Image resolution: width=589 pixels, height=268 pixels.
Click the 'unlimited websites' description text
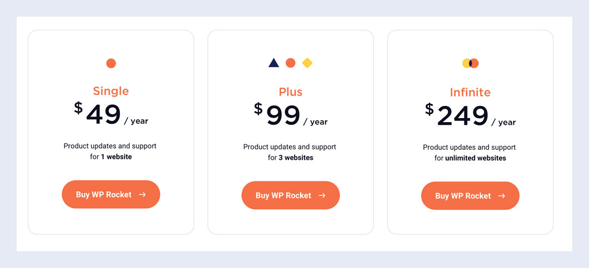(476, 158)
